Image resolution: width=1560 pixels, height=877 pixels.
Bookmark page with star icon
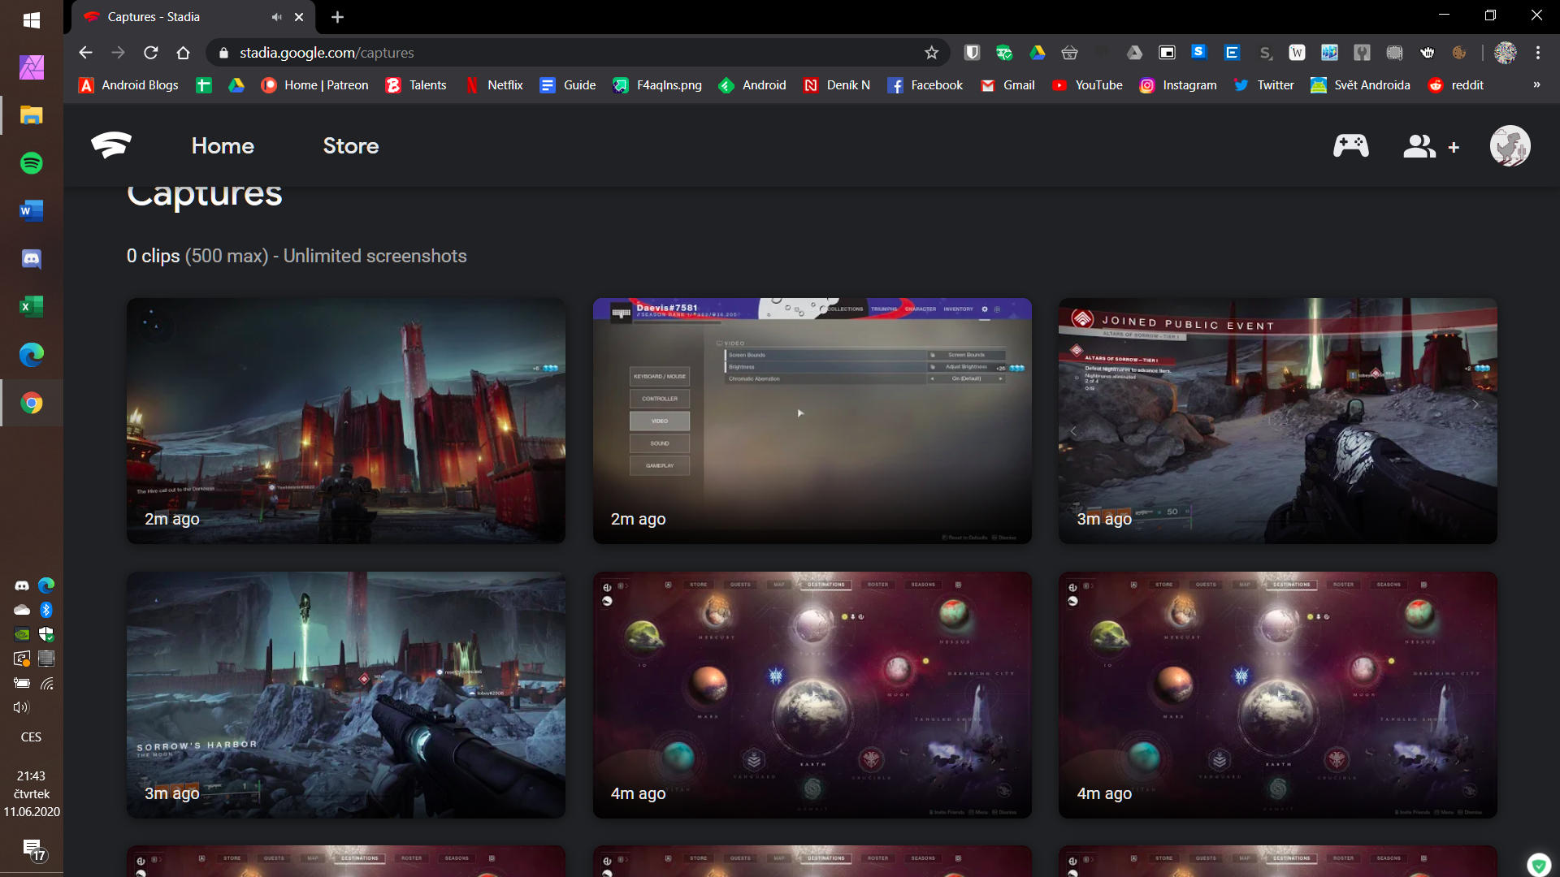point(931,53)
